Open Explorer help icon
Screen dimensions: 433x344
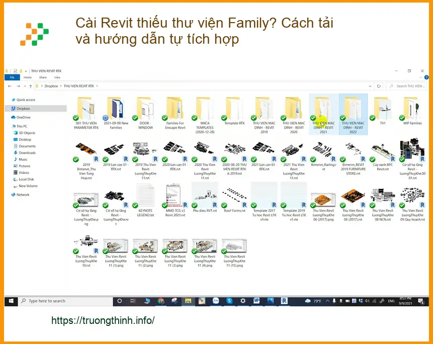pos(426,77)
